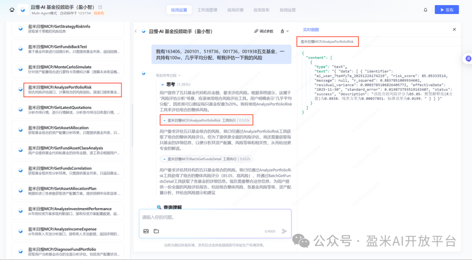The width and height of the screenshot is (472, 260).
Task: Open the dropdown next to 调试参数
Action: (285, 31)
